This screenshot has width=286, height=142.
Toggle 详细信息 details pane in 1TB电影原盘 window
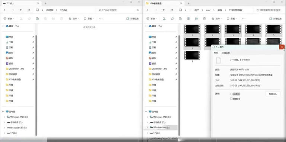pyautogui.click(x=276, y=19)
